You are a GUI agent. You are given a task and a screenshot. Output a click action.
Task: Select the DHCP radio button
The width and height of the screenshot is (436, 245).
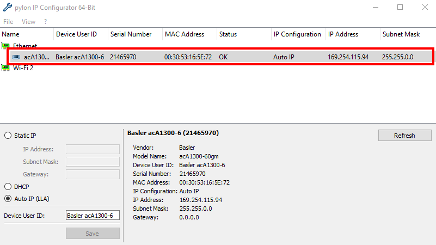[8, 187]
